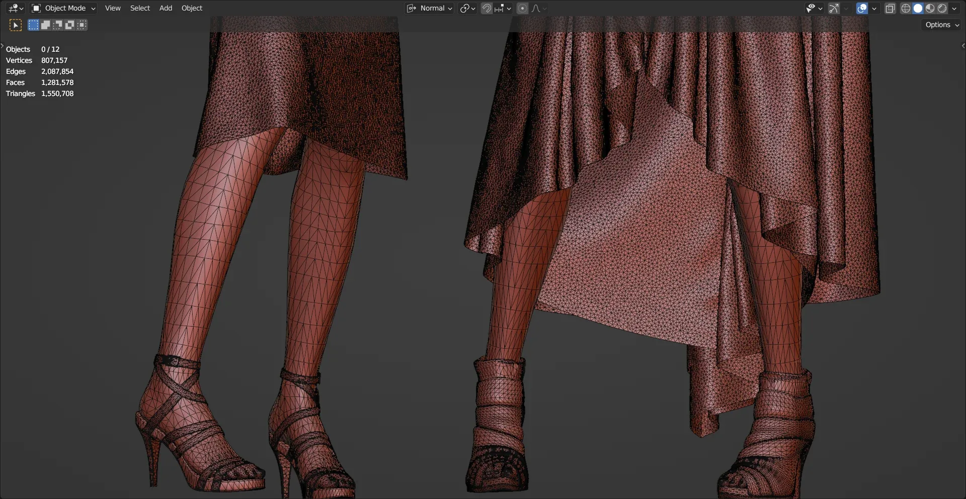Expand the overlays options arrow
Viewport: 966px width, 499px height.
click(x=874, y=8)
